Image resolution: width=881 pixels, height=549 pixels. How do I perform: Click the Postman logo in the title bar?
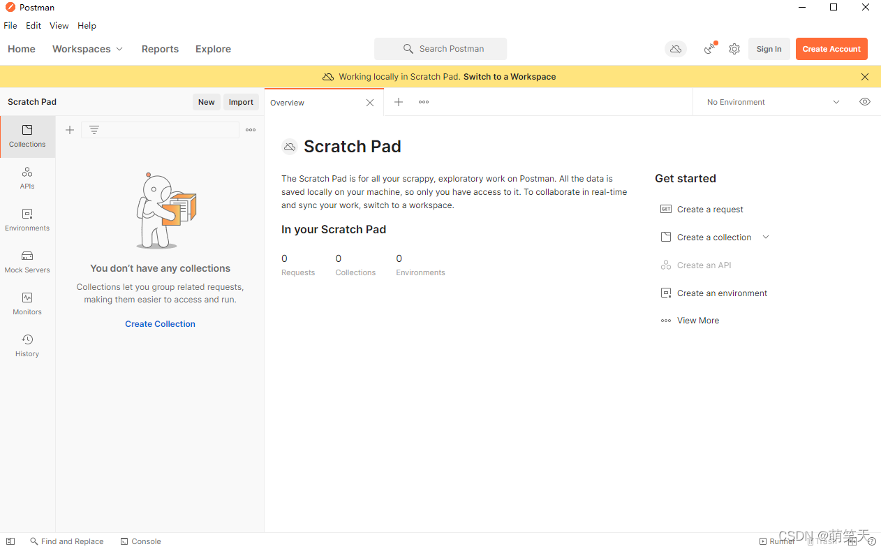(10, 7)
